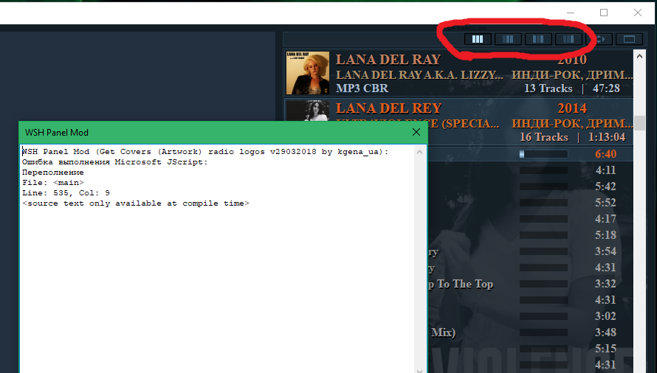Click the playlist scrollbar up arrow
Screen dimensions: 657x373
(639, 56)
